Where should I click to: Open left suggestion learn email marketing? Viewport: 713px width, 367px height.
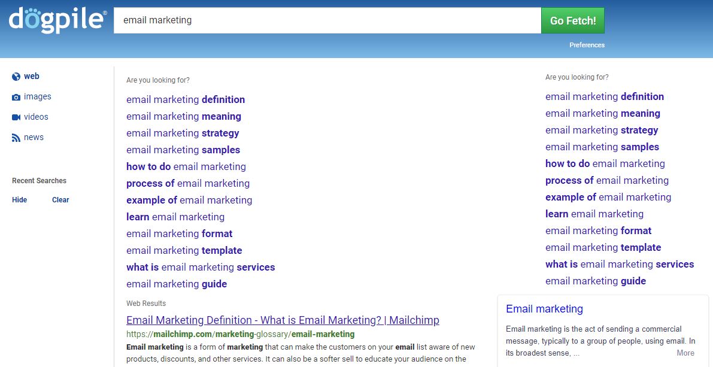click(175, 217)
